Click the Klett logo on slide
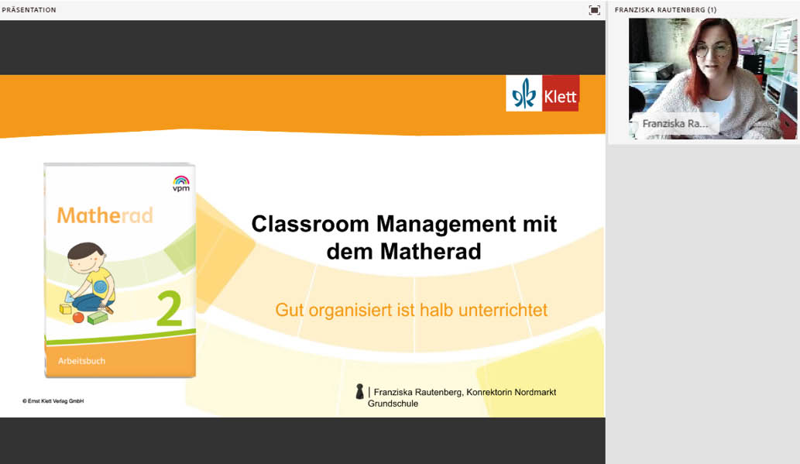The height and width of the screenshot is (464, 800). tap(542, 94)
